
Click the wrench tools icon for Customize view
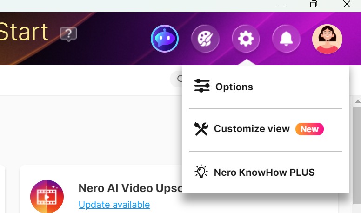[x=201, y=129]
